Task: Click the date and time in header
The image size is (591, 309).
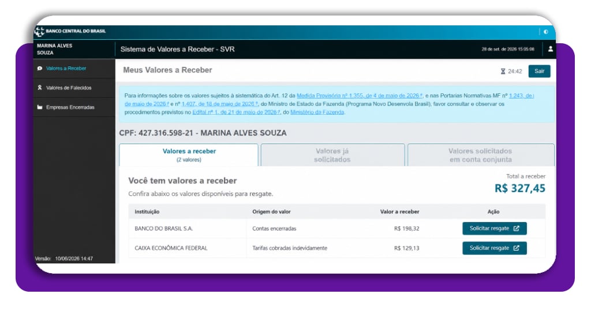Action: pyautogui.click(x=508, y=49)
